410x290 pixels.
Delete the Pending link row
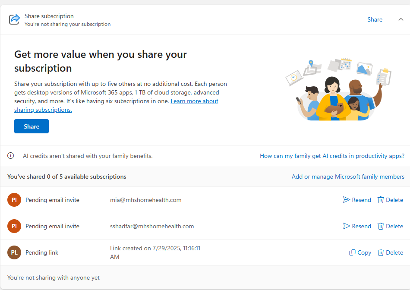(390, 252)
